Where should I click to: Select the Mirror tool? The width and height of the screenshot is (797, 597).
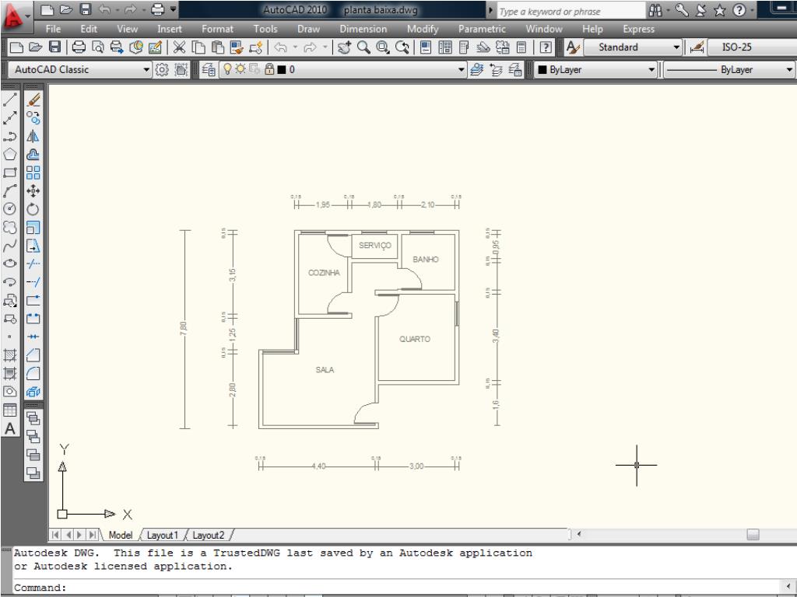(33, 137)
